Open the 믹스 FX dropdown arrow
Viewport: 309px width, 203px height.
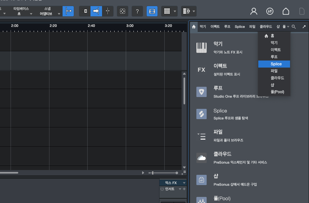point(184,183)
